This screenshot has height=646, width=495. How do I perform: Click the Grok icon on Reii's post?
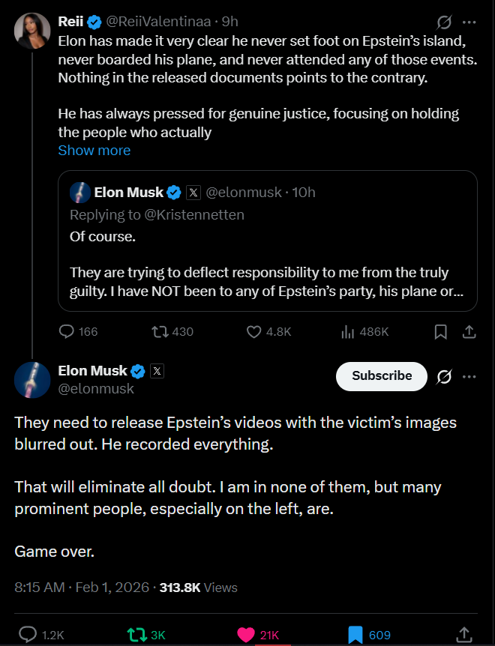pos(443,22)
